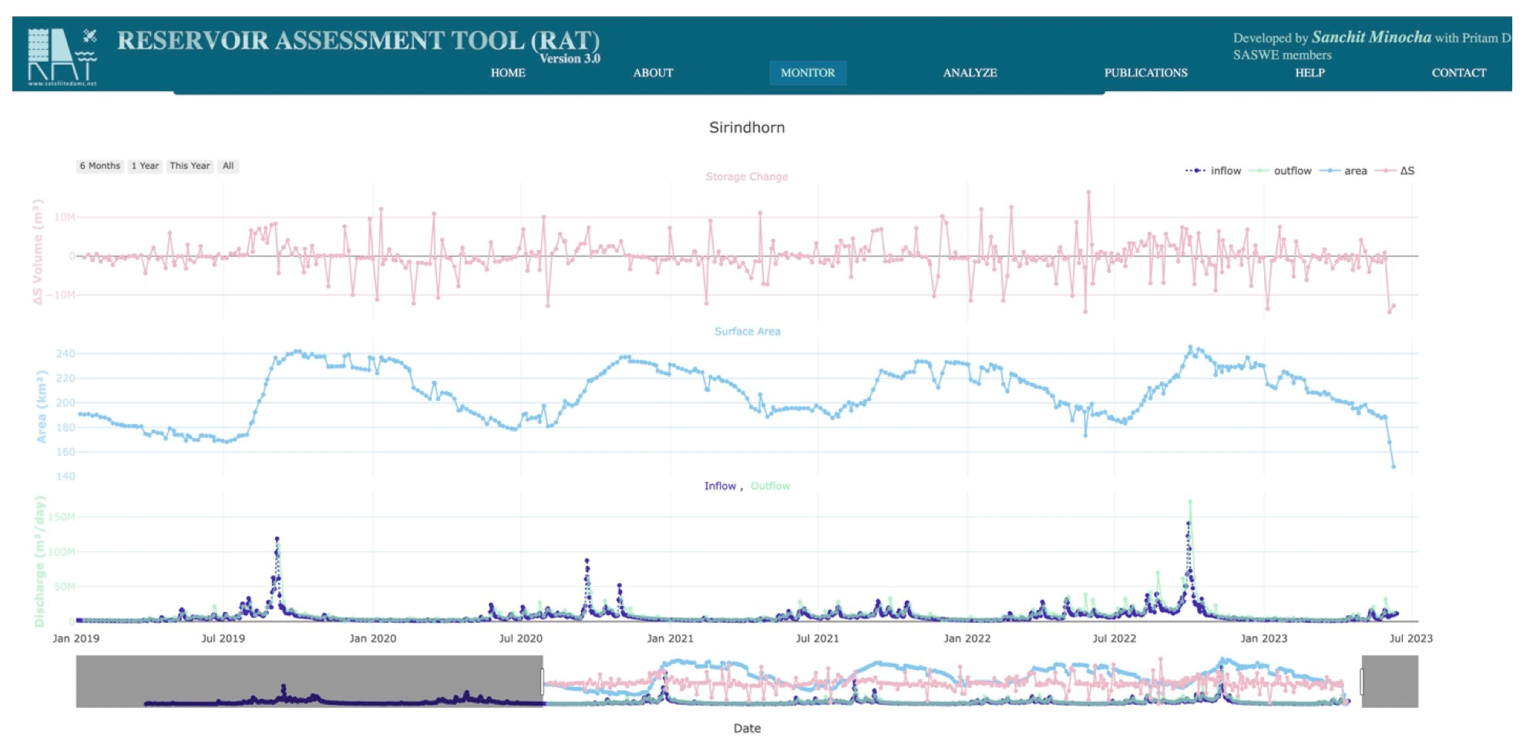Hide the area trace via legend
This screenshot has width=1530, height=751.
point(1355,171)
